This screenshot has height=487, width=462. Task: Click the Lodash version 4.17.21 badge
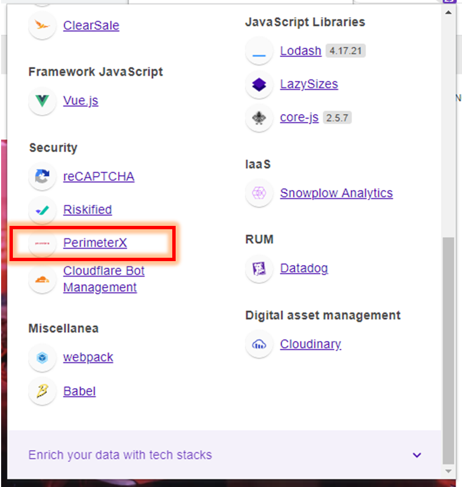(x=346, y=51)
